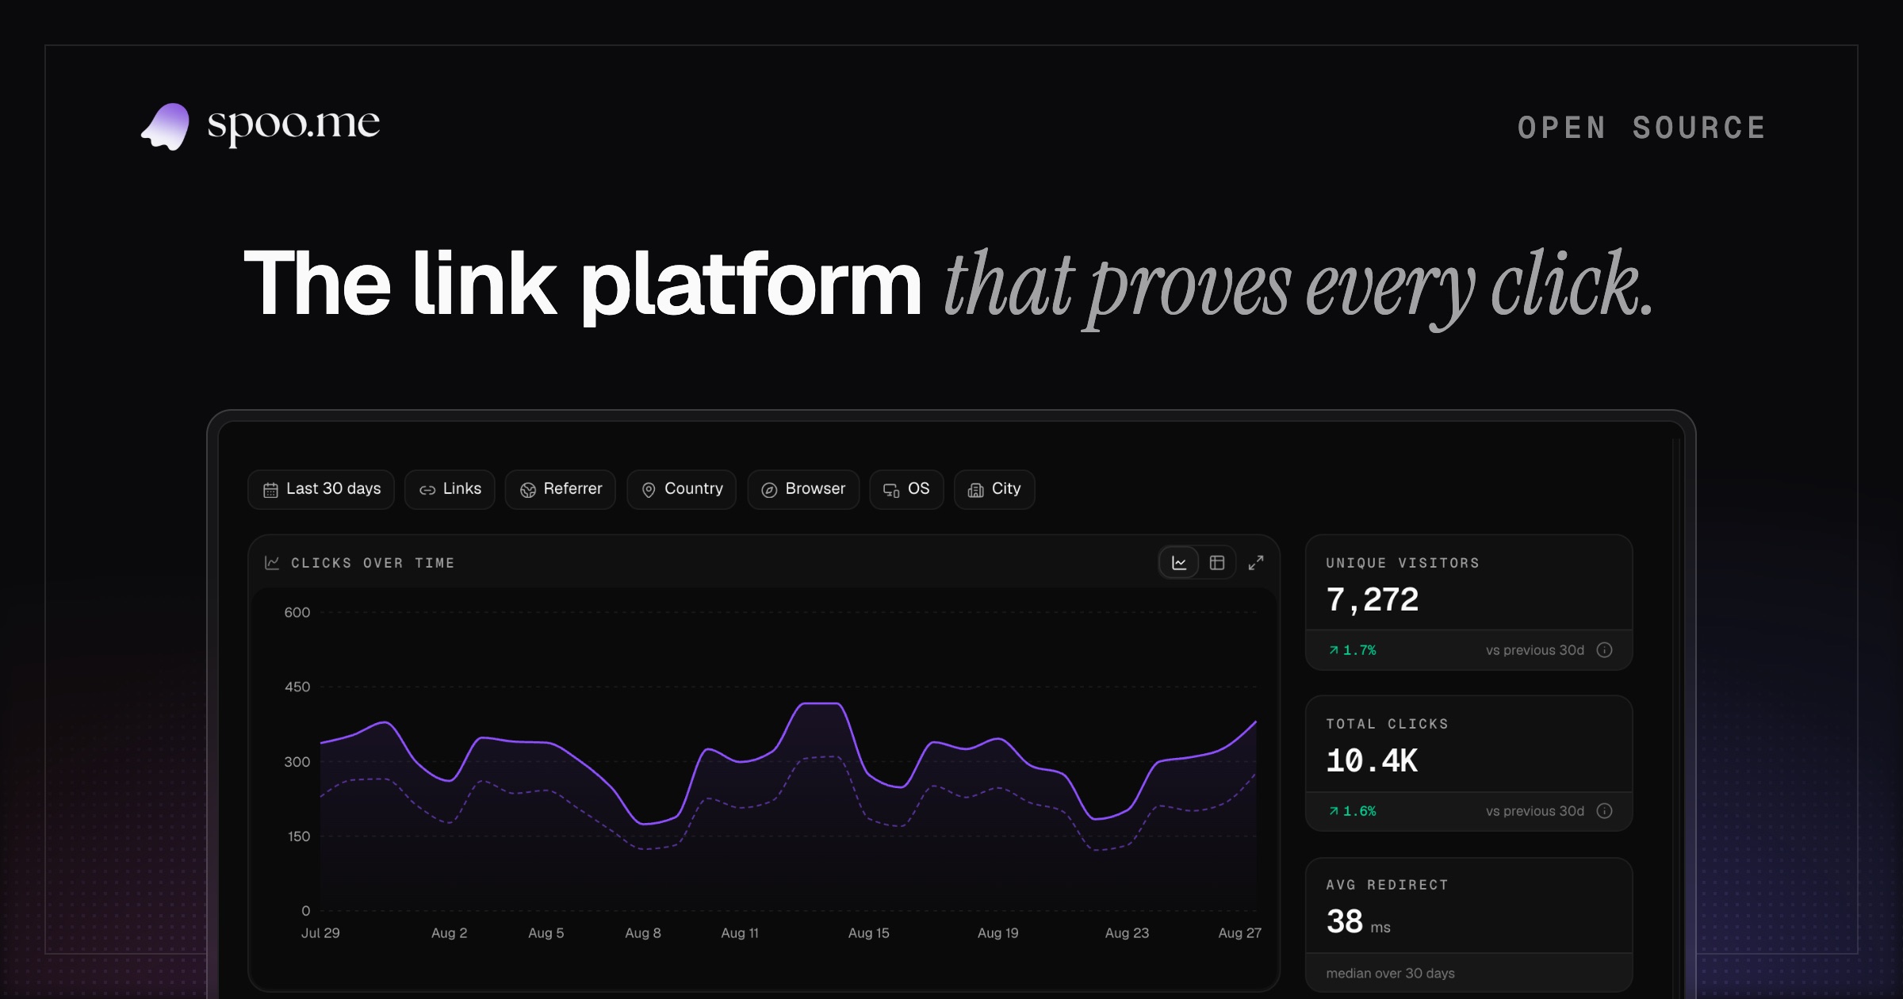Expand the Clicks Over Time chart fullscreen
The width and height of the screenshot is (1903, 999).
(x=1256, y=563)
